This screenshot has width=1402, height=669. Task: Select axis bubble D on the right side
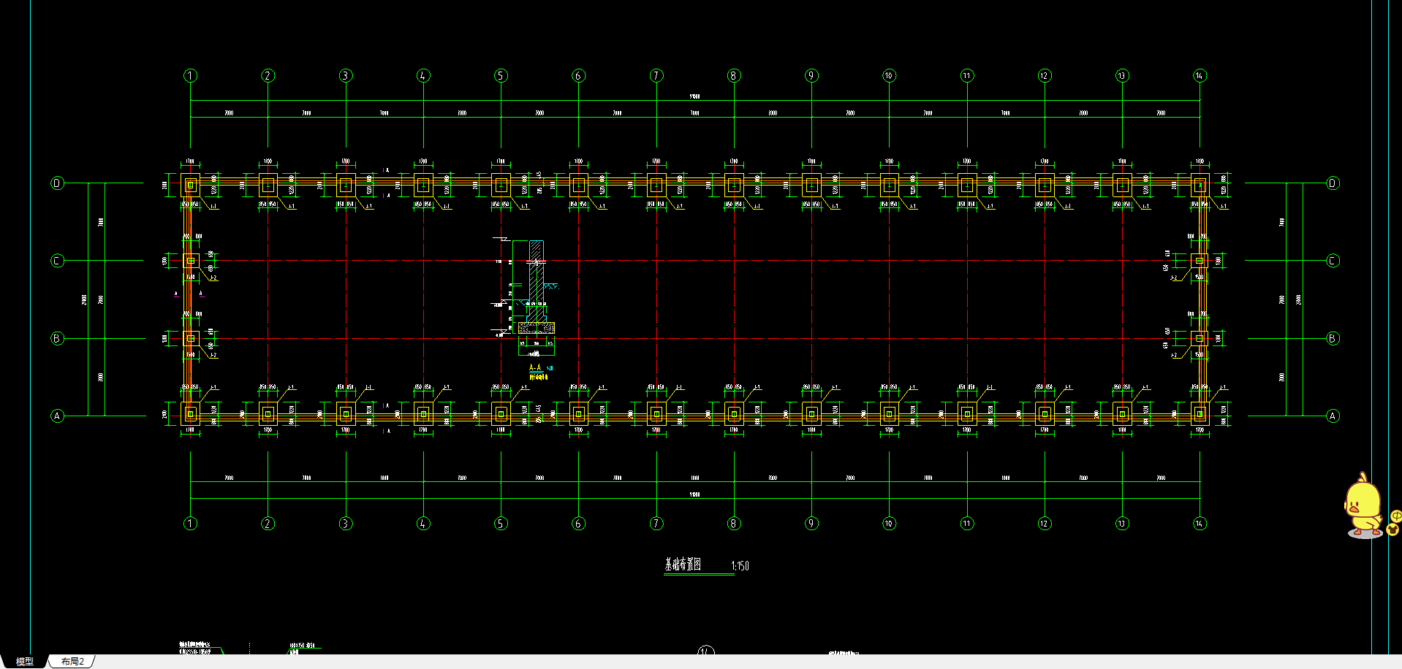point(1333,183)
